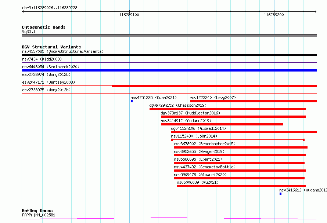Screen dimensions: 327x223
Task: Open the nsv5909478 (Almarri2020) label
Action: (200, 175)
